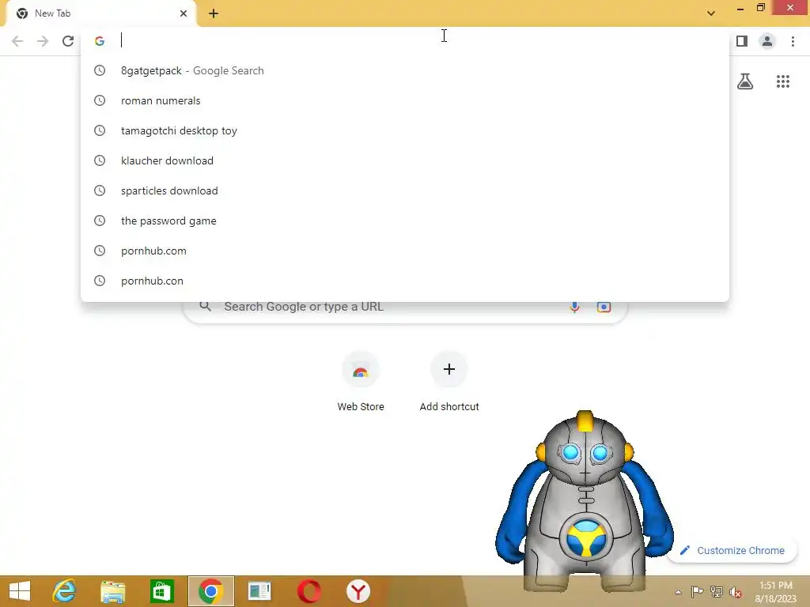Select the New Tab tab

pos(100,13)
